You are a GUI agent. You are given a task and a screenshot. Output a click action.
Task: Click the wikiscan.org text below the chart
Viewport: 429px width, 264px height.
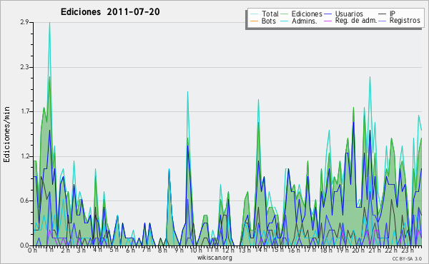[214, 258]
